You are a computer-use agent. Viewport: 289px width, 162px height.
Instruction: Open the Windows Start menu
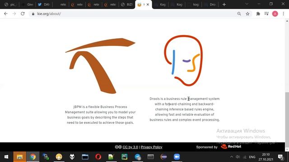(6, 157)
